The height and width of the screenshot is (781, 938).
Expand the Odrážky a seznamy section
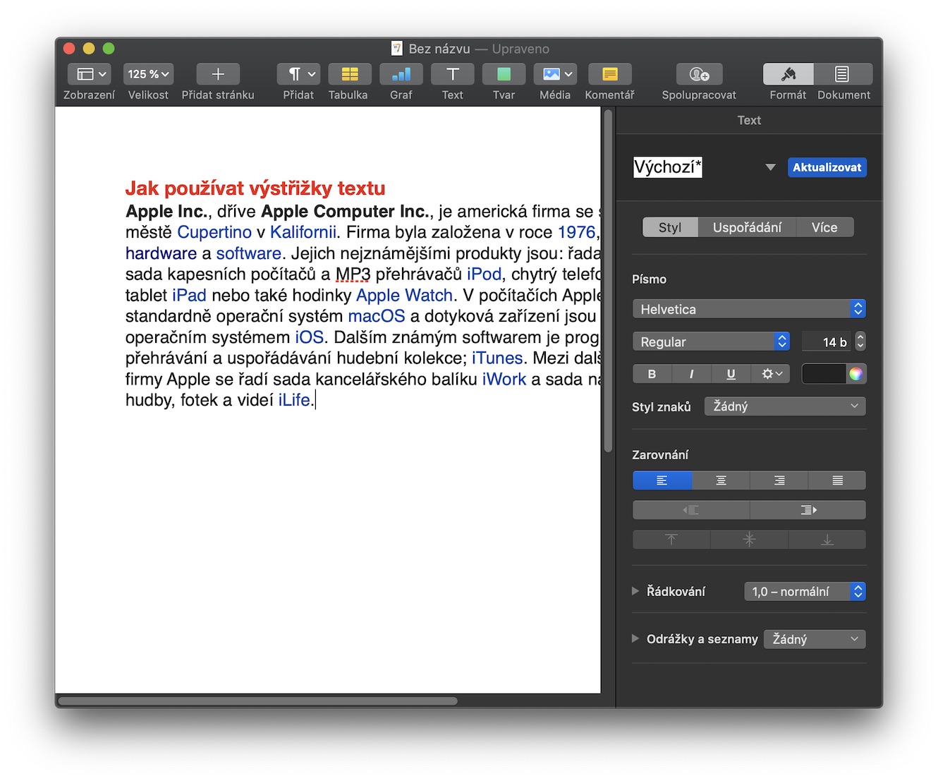click(x=635, y=638)
